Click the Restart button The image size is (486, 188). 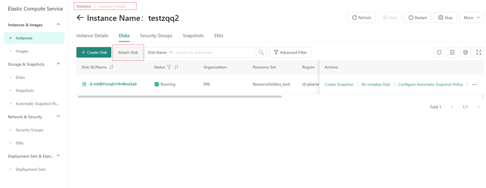click(x=418, y=17)
